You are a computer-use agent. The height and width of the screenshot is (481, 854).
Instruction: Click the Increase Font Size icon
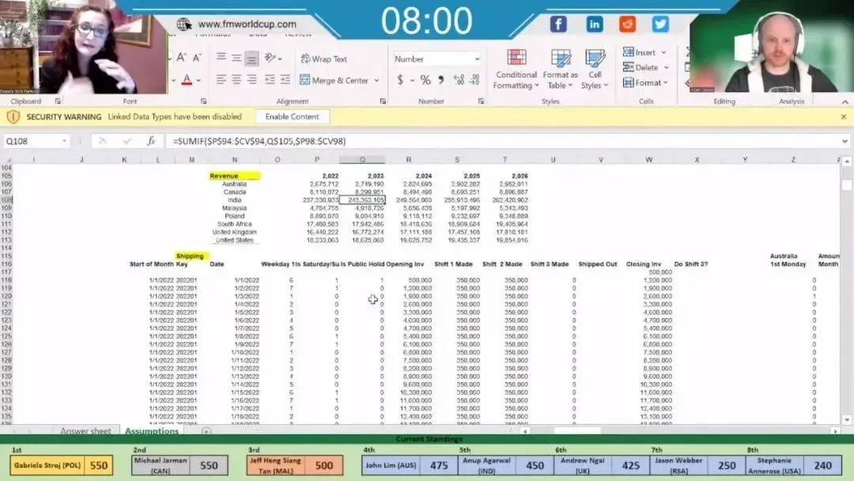click(x=181, y=58)
